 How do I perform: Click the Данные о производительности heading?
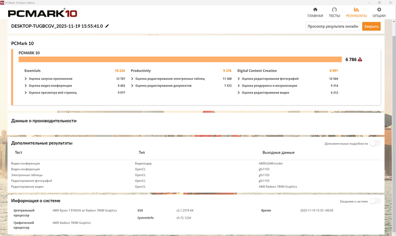44,121
